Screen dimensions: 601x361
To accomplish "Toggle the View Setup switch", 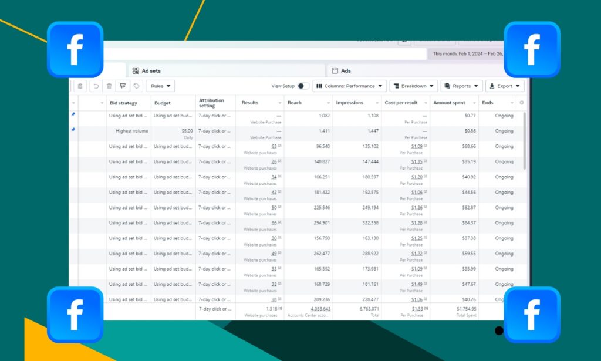I will click(303, 86).
